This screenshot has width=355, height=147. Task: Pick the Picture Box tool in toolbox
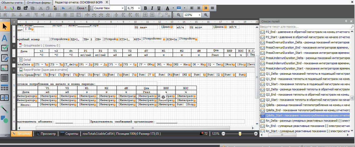point(5,68)
